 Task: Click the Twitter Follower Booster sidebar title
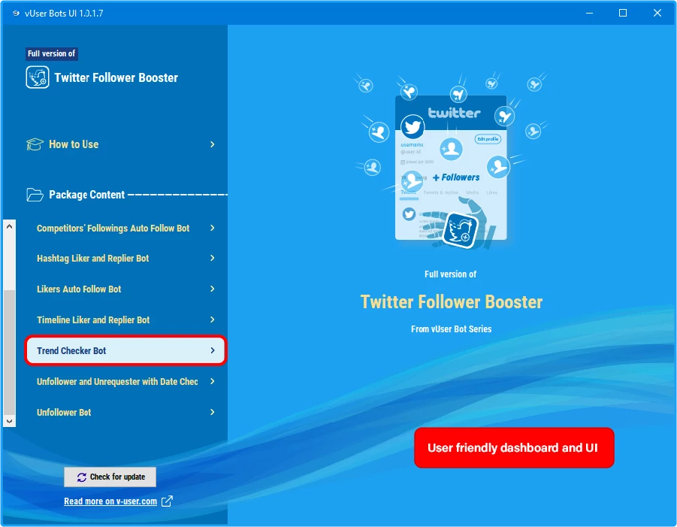pos(116,77)
